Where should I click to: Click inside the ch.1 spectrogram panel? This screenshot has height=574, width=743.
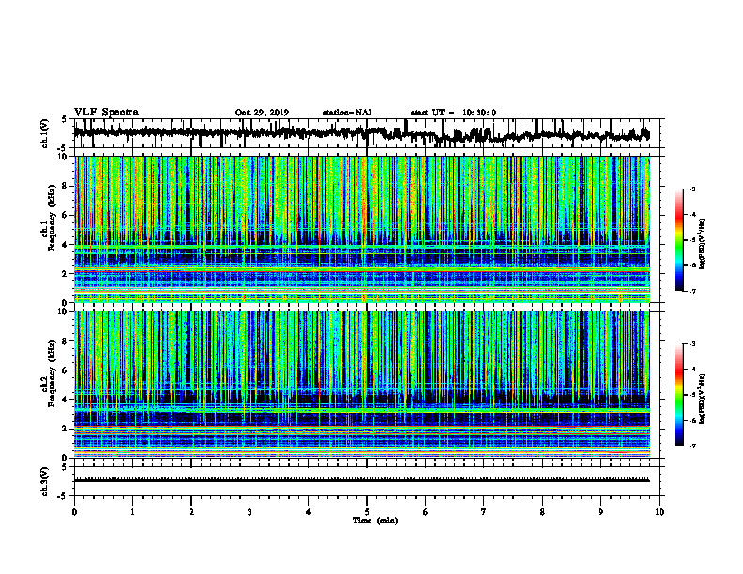coord(367,229)
